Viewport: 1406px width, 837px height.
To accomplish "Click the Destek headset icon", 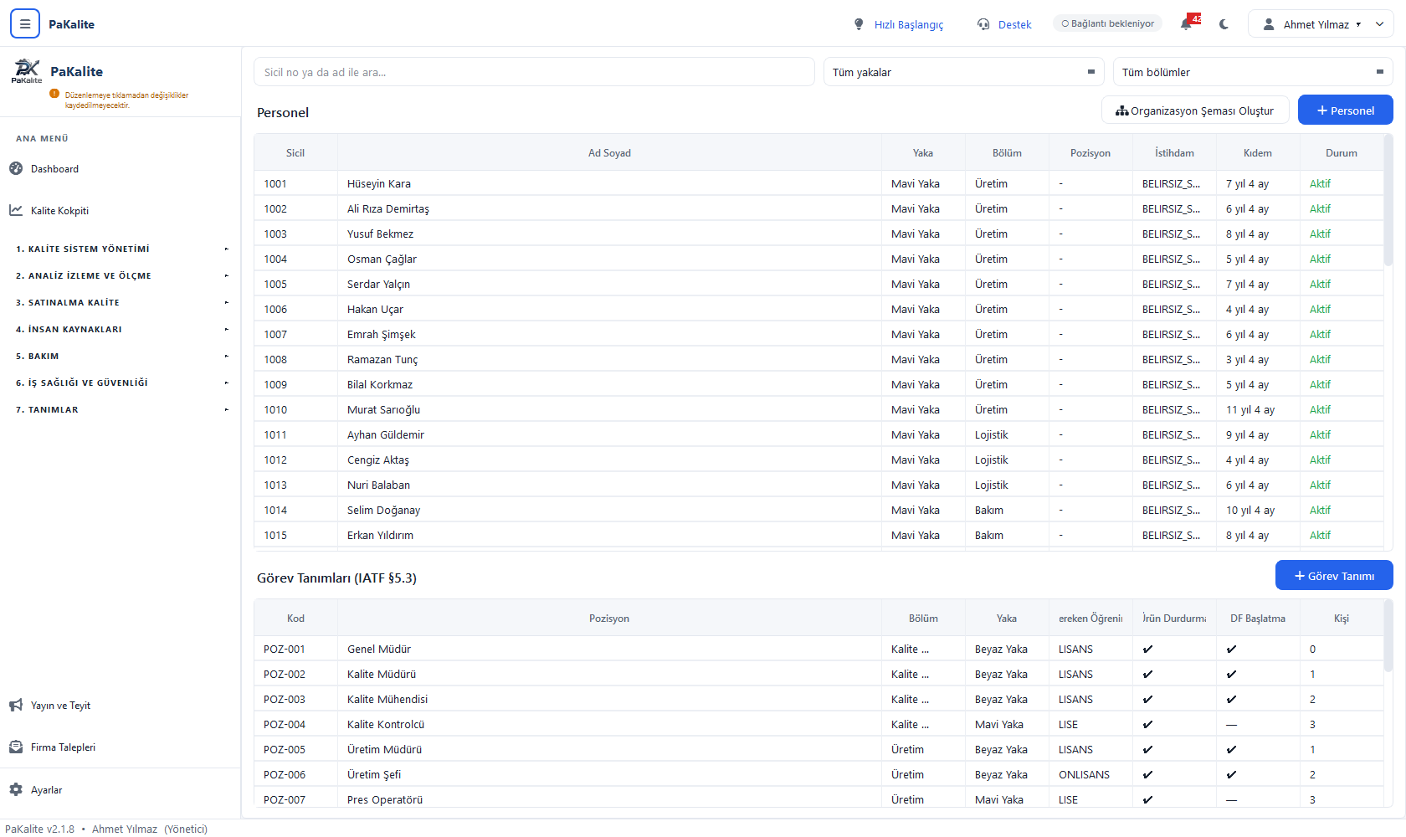I will click(983, 24).
